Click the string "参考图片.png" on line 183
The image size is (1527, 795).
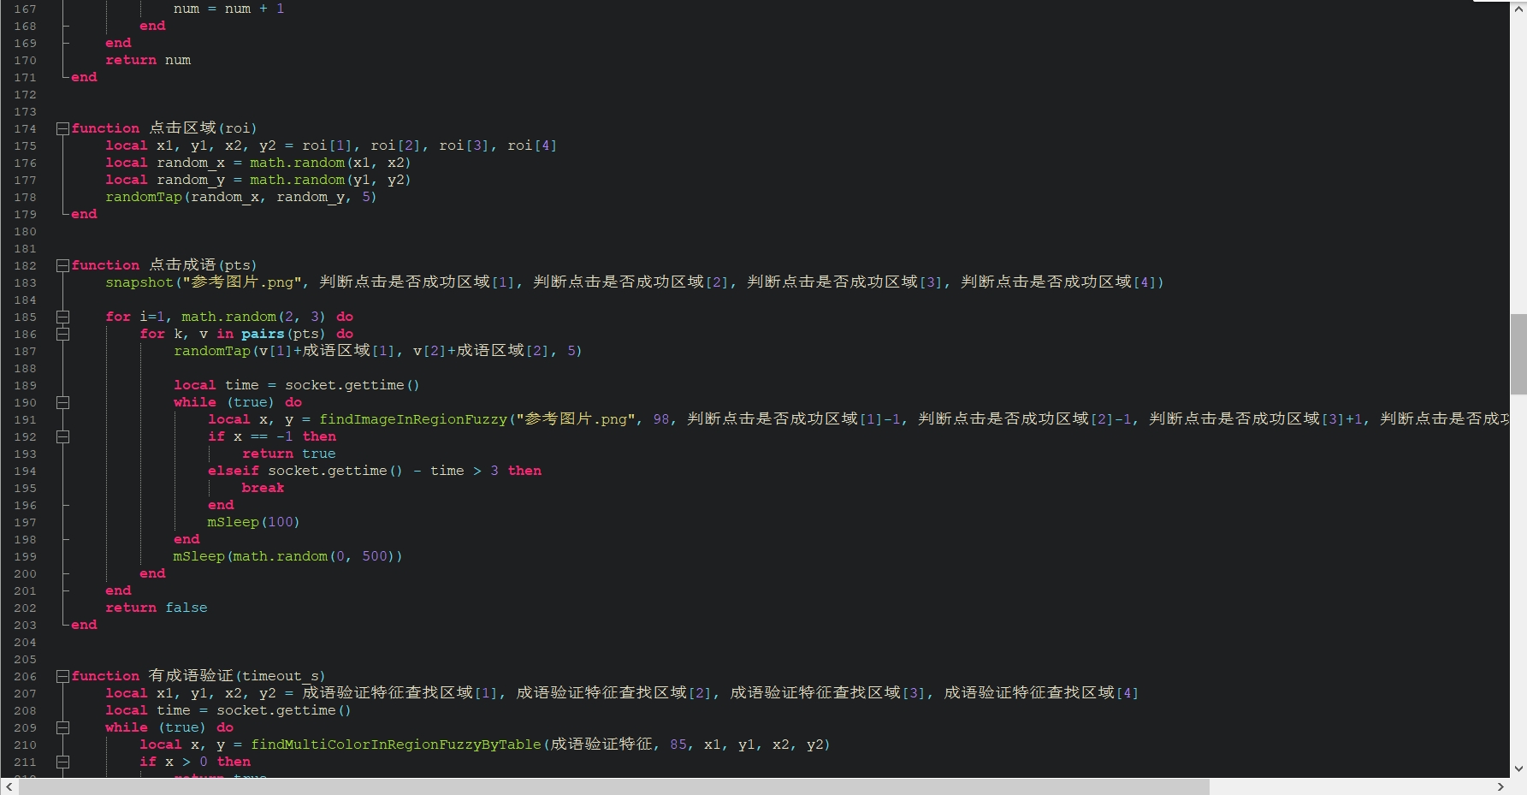coord(242,282)
